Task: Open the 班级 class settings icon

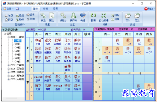Action: (9, 20)
